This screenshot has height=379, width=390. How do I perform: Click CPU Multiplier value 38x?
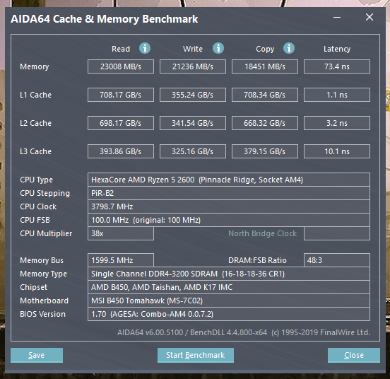pos(121,233)
